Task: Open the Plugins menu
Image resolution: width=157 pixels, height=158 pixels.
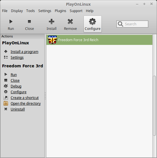Action: (60, 11)
